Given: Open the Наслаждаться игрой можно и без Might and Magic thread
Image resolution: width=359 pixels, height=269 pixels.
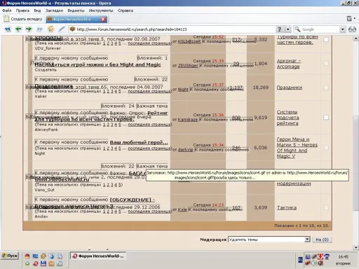Looking at the screenshot, I should [97, 64].
